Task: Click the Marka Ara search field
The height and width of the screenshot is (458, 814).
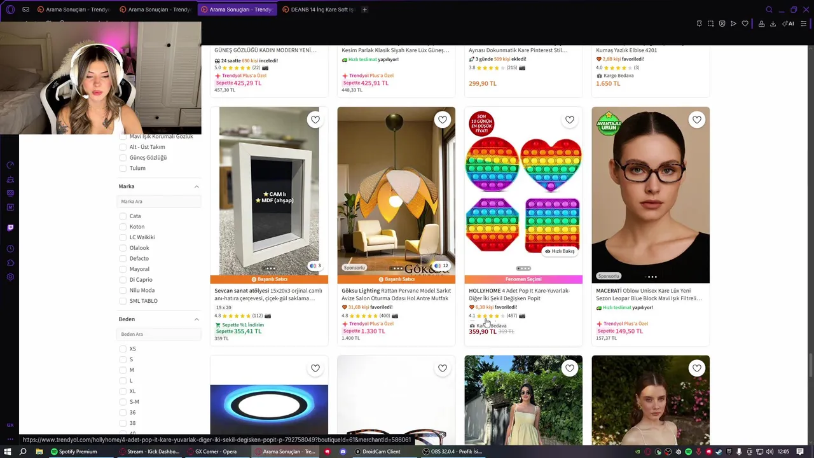Action: pos(160,202)
